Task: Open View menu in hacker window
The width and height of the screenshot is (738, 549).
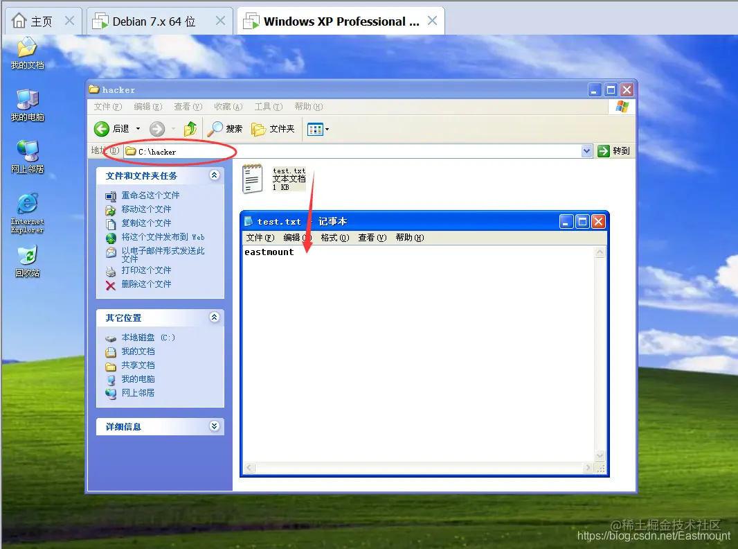Action: pos(188,107)
